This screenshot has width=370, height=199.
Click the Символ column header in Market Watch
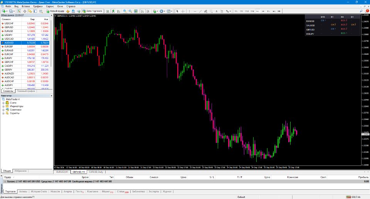coord(11,19)
